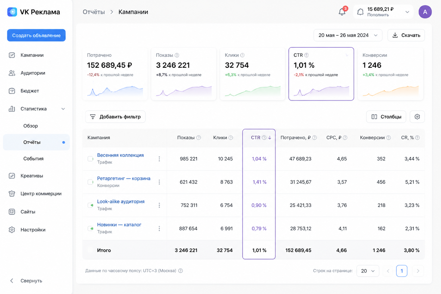Open more options for Ретаргетинг — корзина

tap(159, 182)
